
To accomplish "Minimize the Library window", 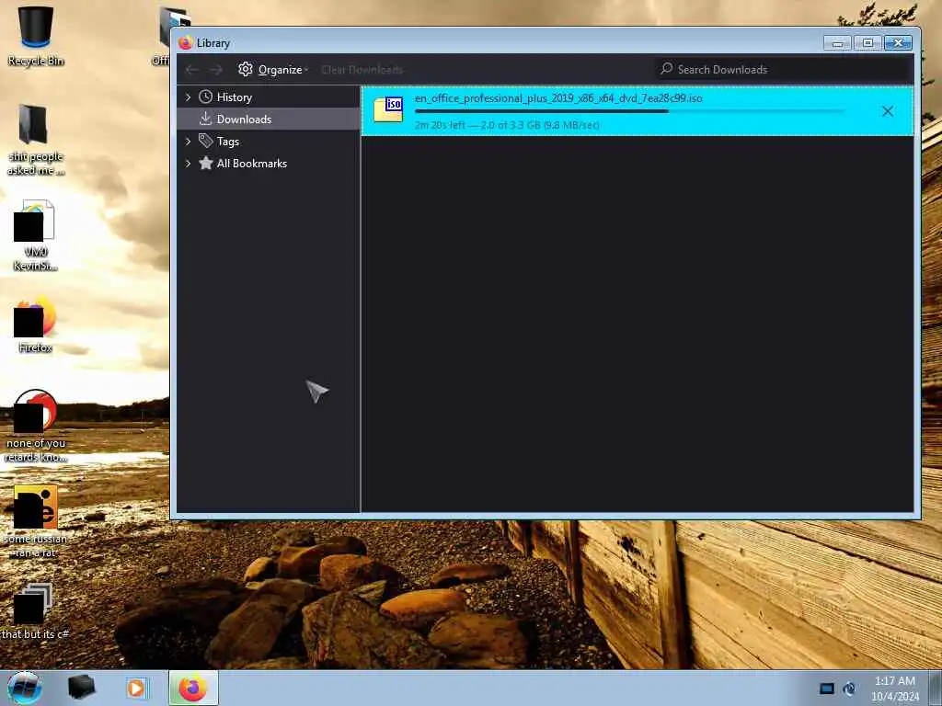I will [x=837, y=42].
